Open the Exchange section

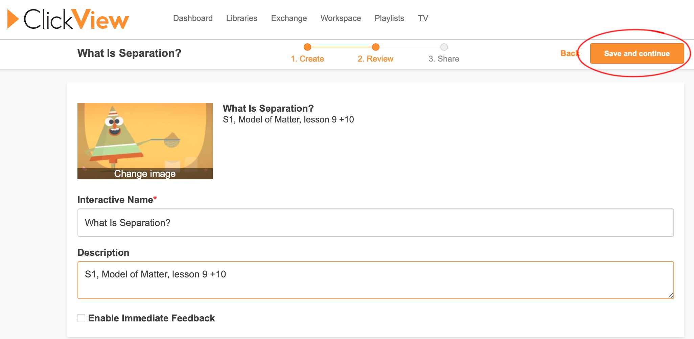(x=289, y=18)
